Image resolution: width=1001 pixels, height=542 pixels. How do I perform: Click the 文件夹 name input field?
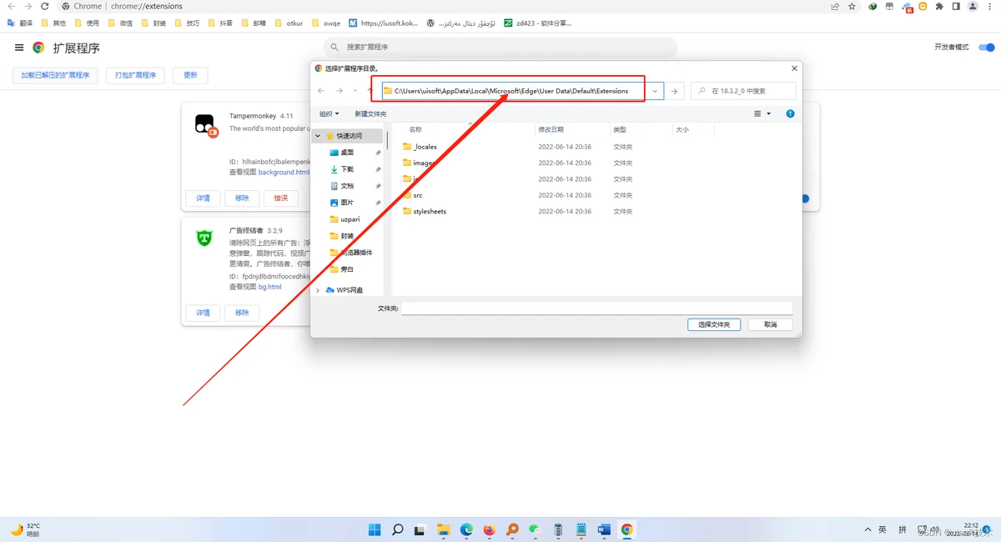(596, 309)
